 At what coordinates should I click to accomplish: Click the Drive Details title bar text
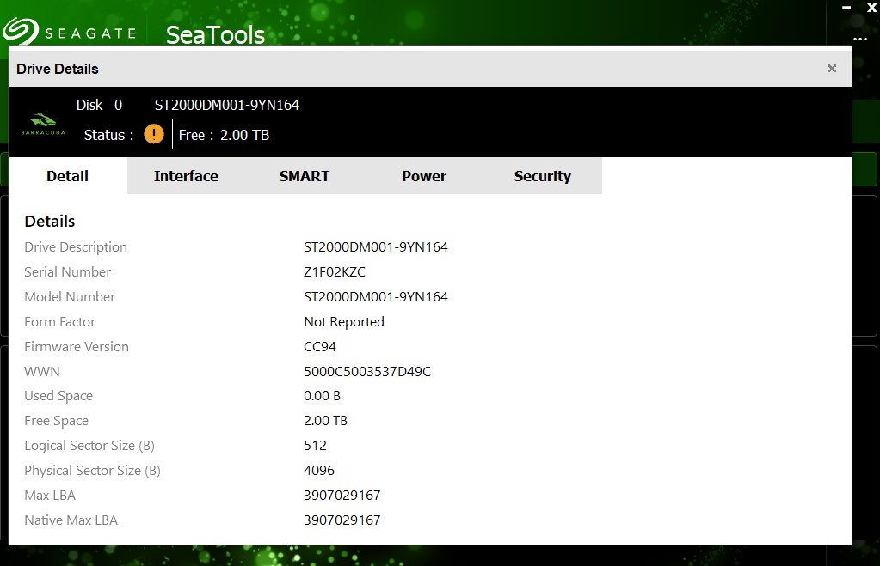pyautogui.click(x=58, y=69)
